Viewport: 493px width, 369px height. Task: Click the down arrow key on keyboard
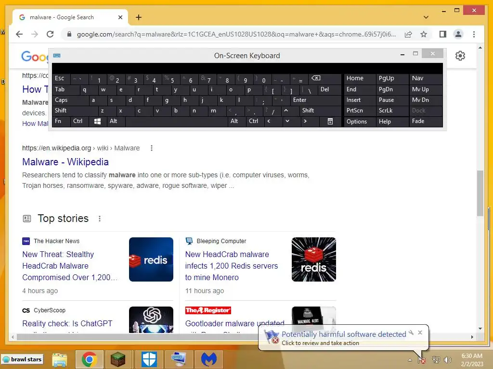(287, 121)
